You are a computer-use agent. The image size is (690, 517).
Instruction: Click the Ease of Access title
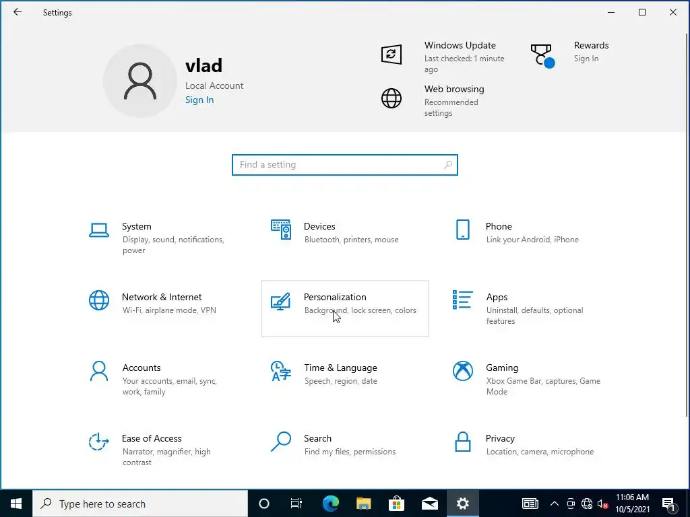pos(152,438)
